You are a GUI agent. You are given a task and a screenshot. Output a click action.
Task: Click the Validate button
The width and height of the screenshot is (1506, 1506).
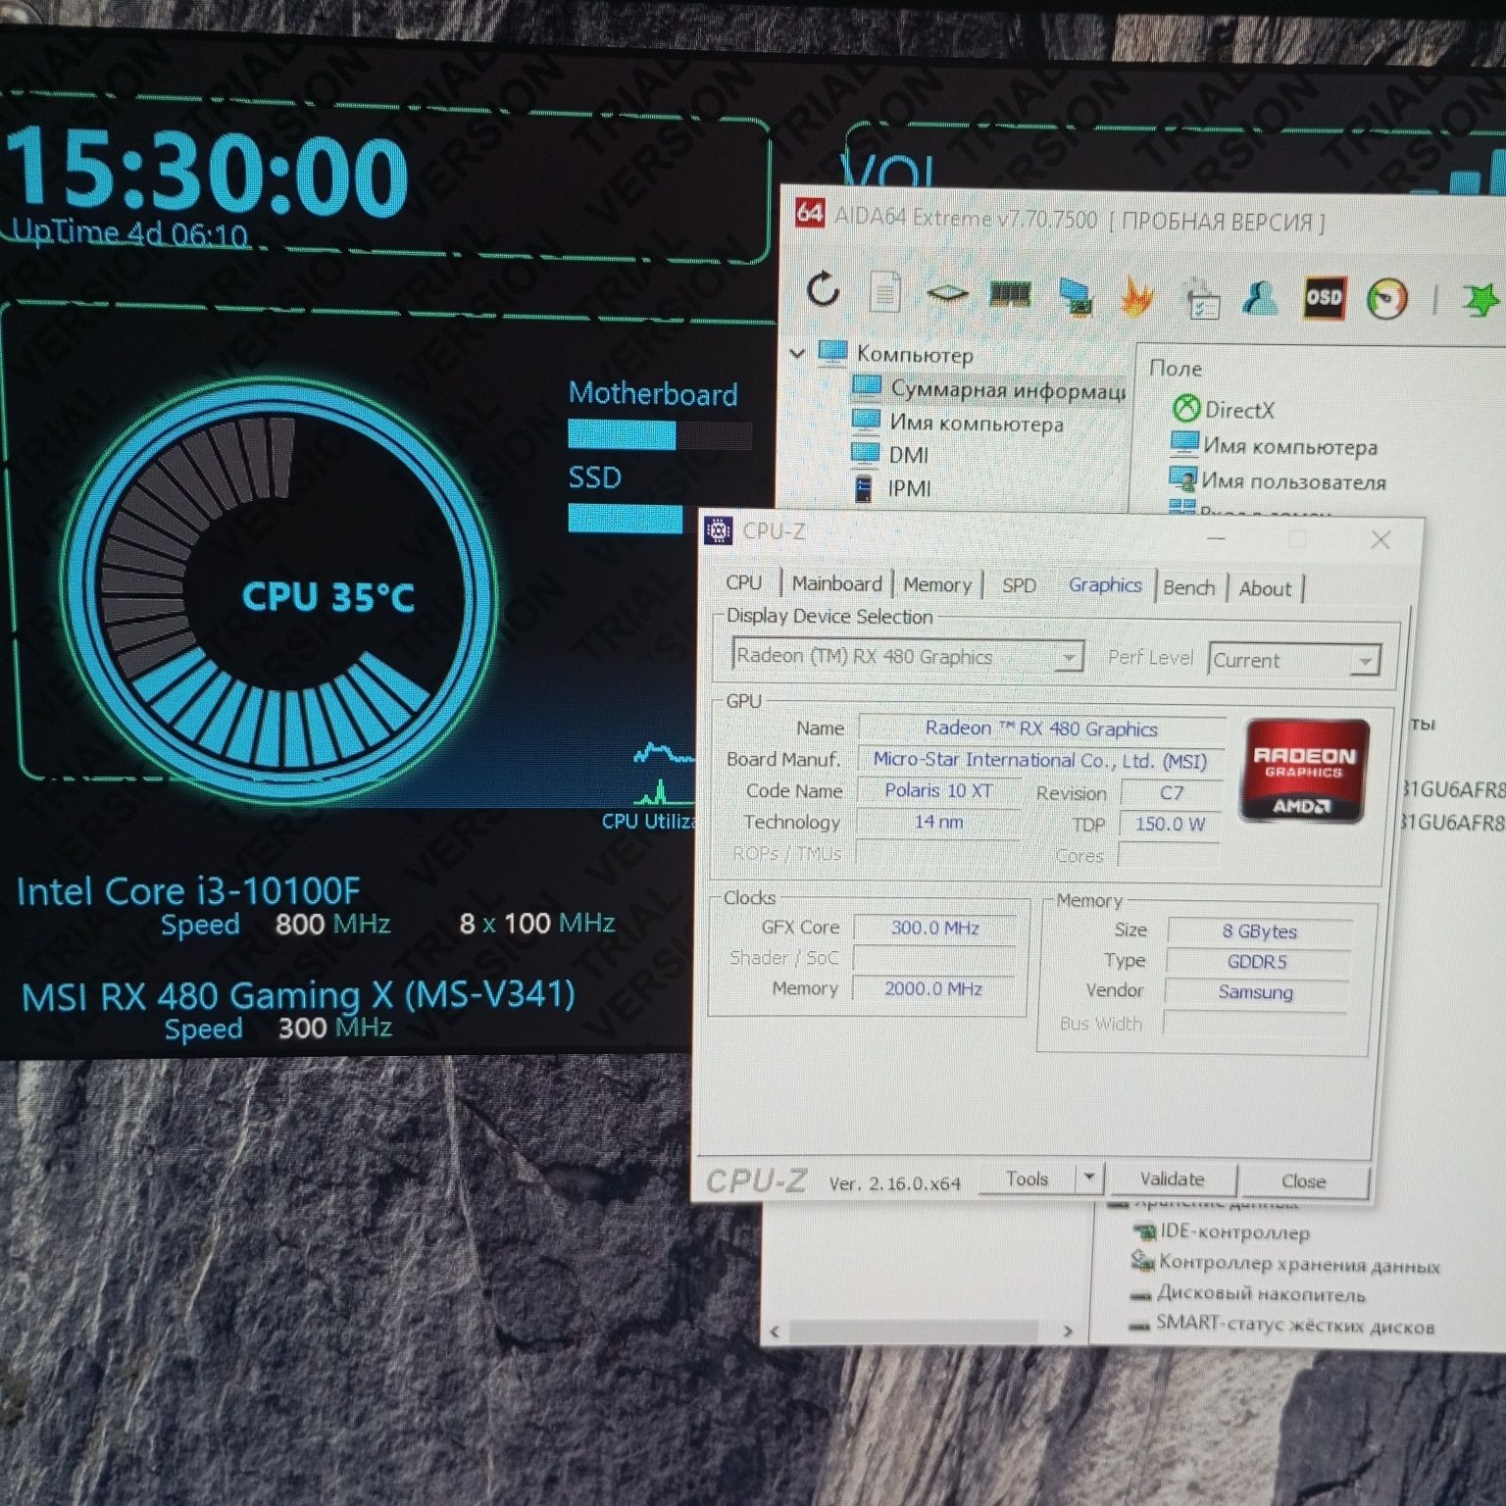(1172, 1179)
